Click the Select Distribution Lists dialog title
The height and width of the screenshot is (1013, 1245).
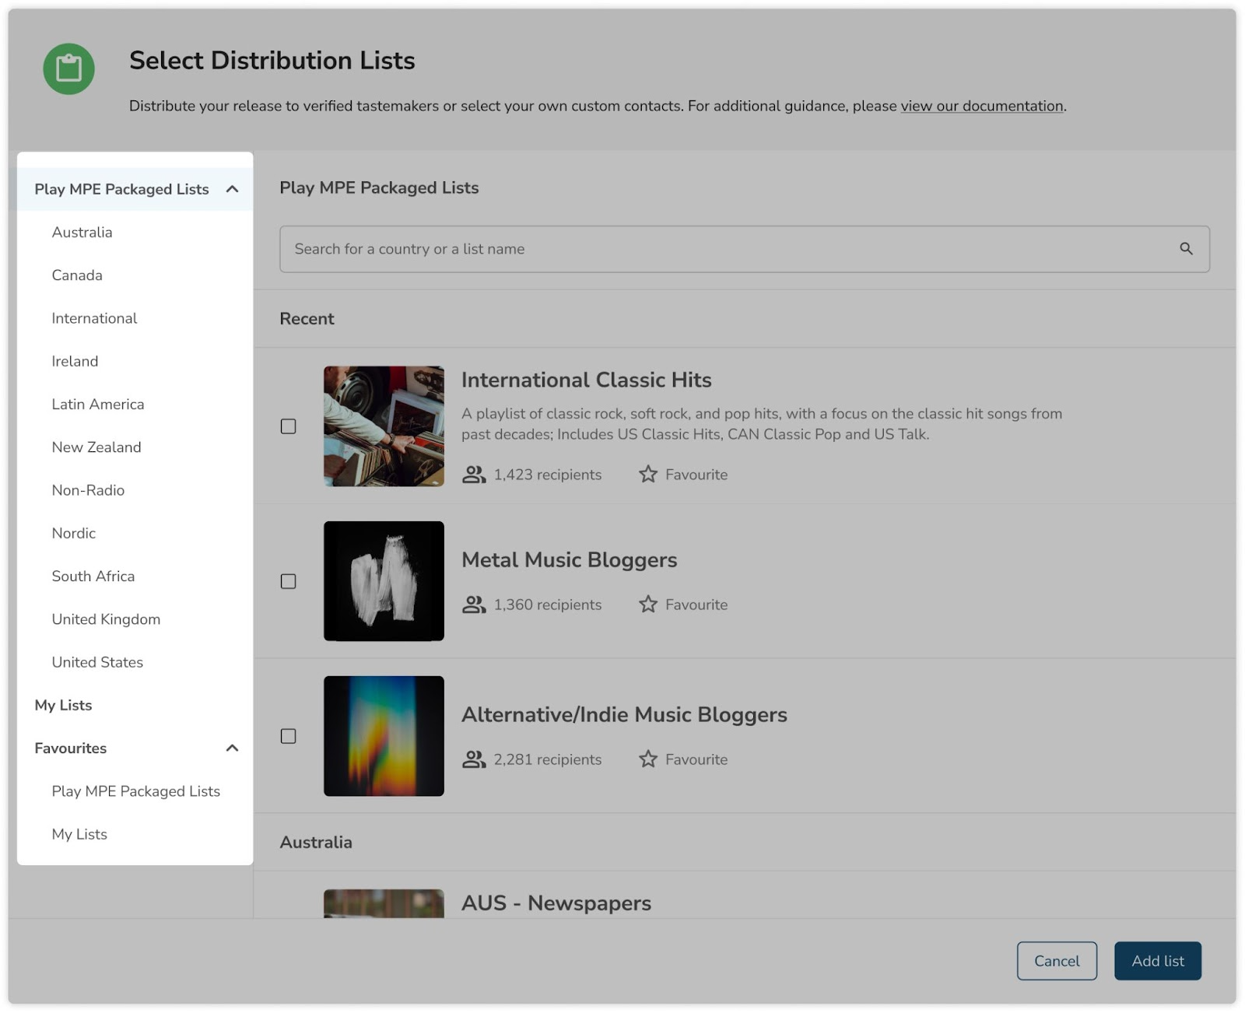point(272,60)
